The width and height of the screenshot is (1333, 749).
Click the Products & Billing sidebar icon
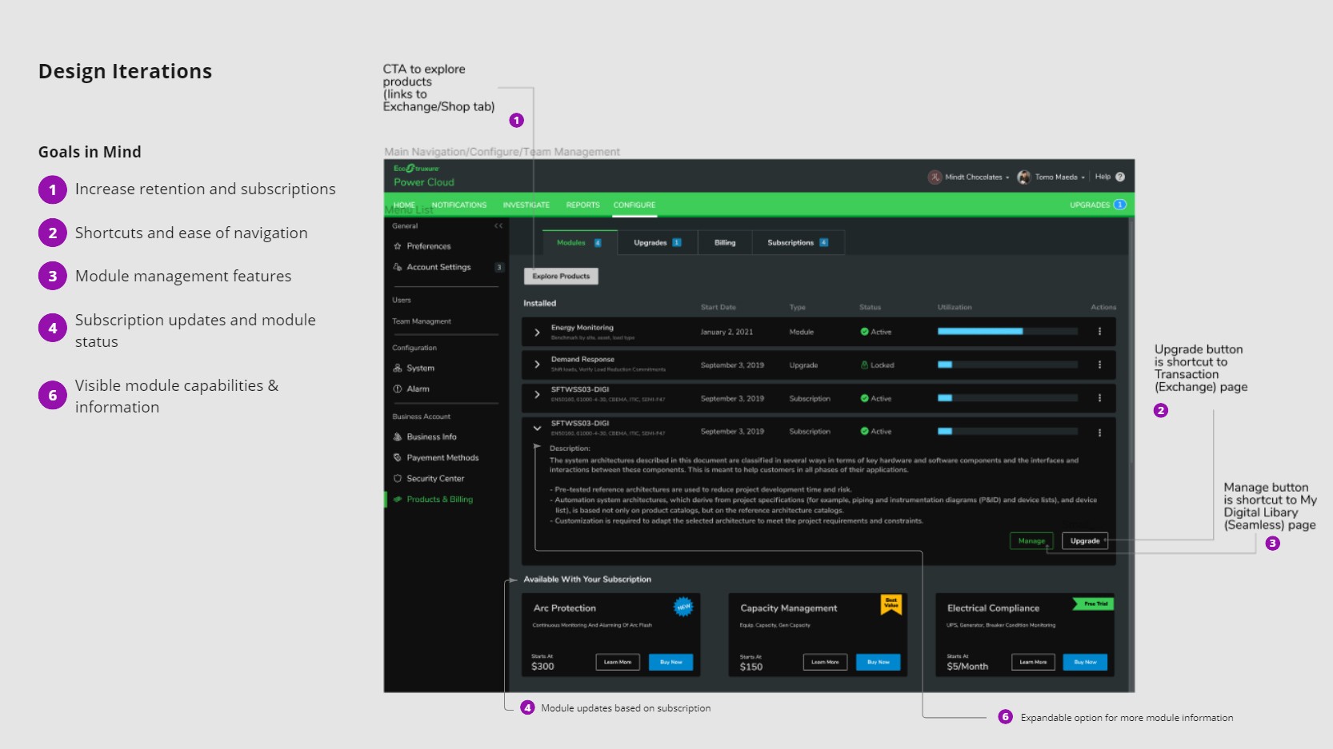(x=398, y=500)
